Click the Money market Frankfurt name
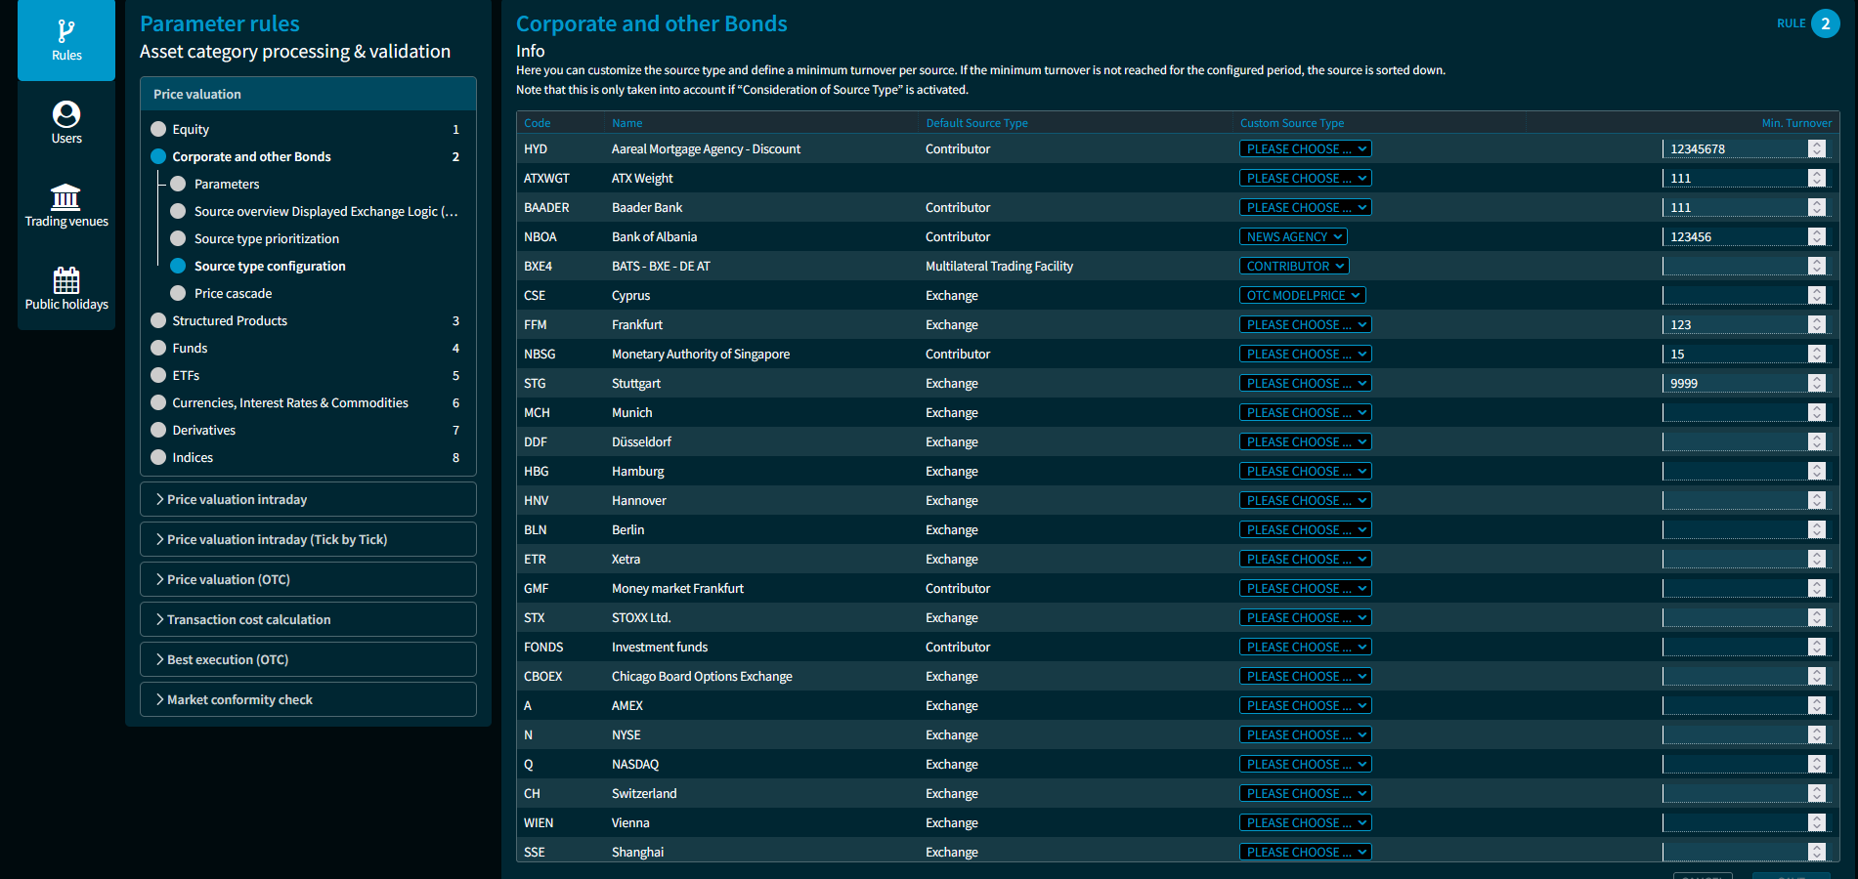The height and width of the screenshot is (879, 1858). [677, 588]
